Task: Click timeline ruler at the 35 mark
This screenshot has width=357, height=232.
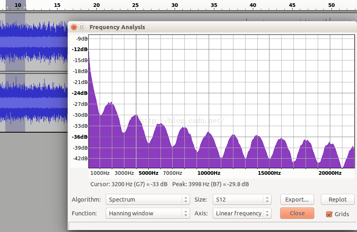Action: point(214,5)
